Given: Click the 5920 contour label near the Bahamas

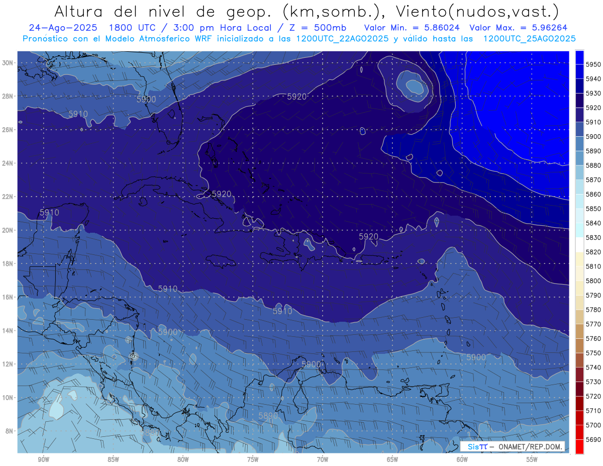Looking at the screenshot, I should pos(222,194).
